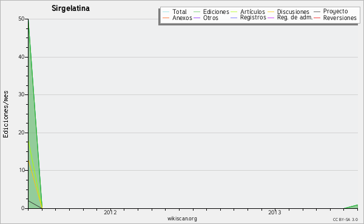
Task: Click the 50 value on y-axis
Action: point(21,19)
